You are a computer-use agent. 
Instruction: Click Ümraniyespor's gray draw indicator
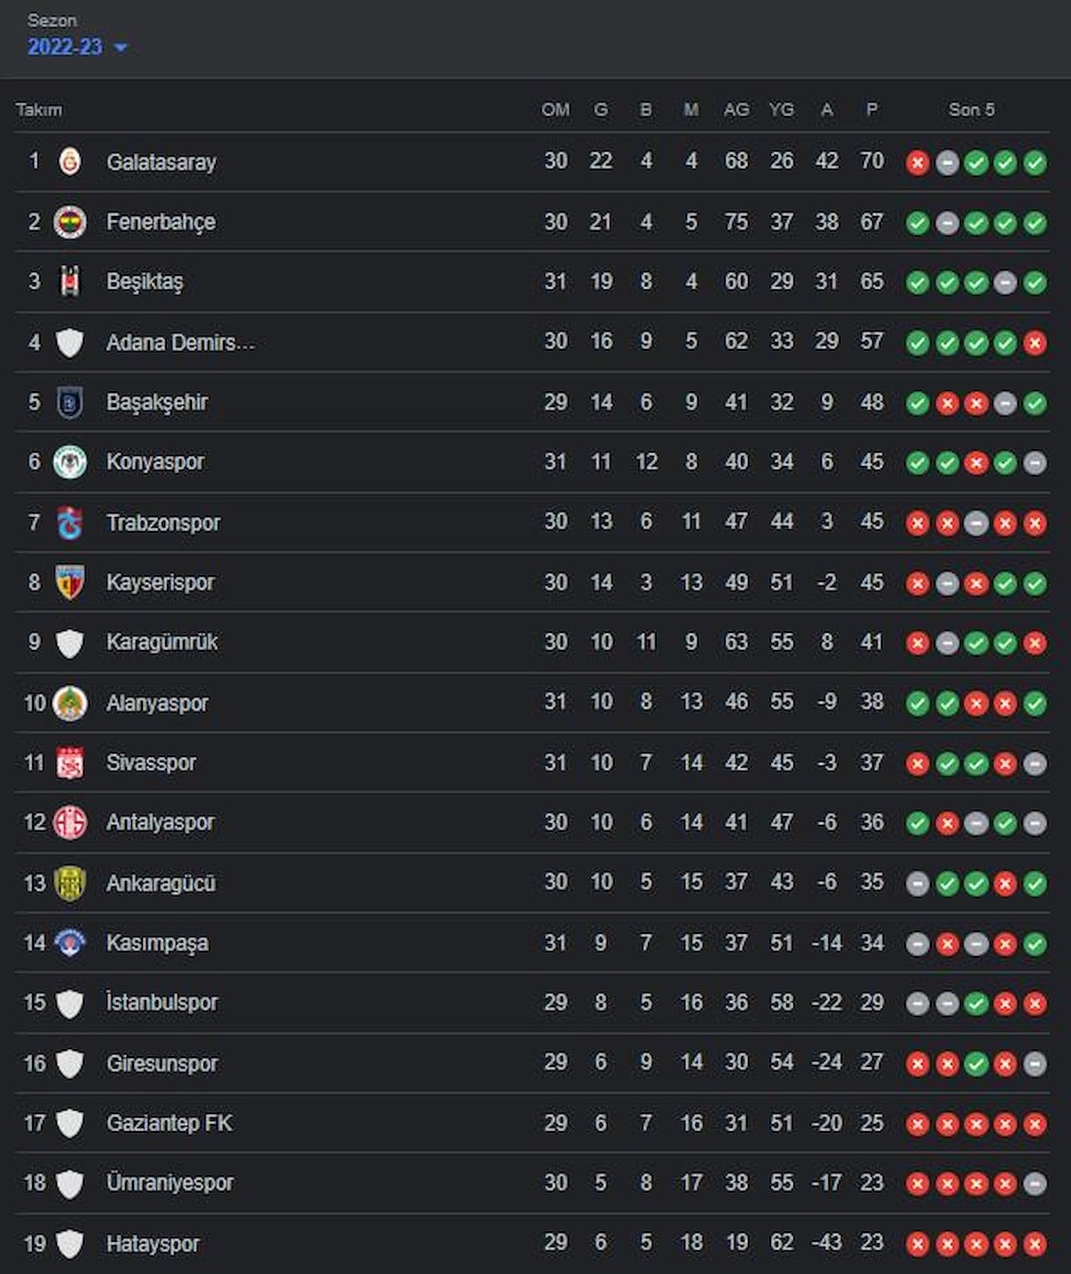click(x=1035, y=1184)
